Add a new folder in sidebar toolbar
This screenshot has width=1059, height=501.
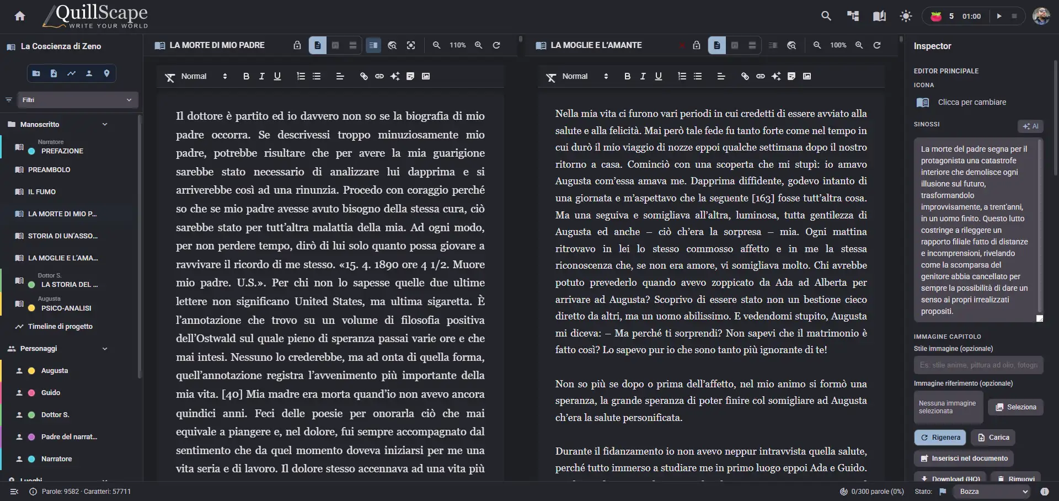[36, 73]
